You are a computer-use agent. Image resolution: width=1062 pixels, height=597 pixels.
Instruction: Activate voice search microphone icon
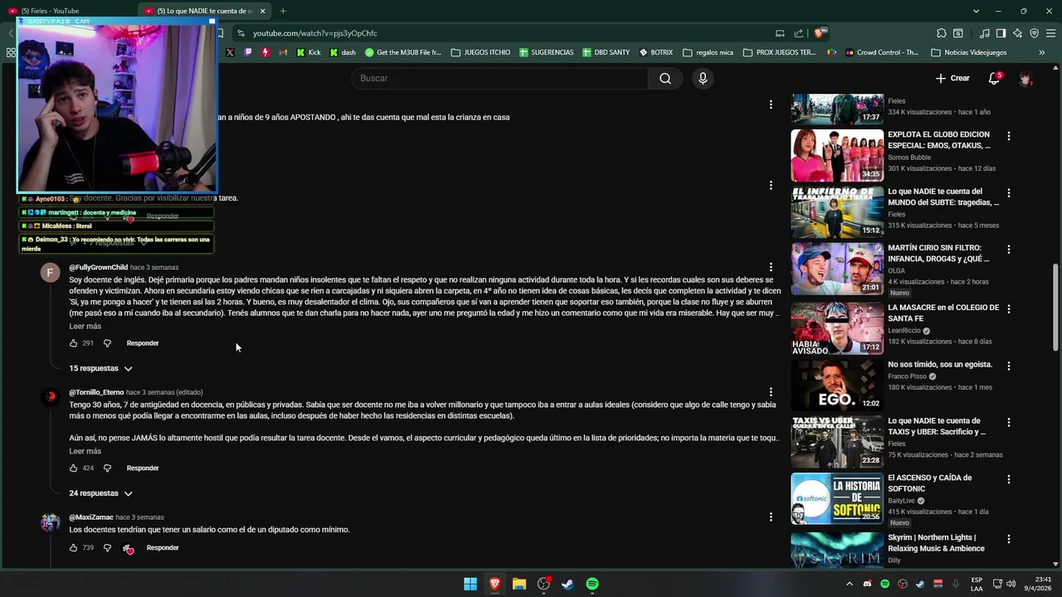tap(703, 78)
